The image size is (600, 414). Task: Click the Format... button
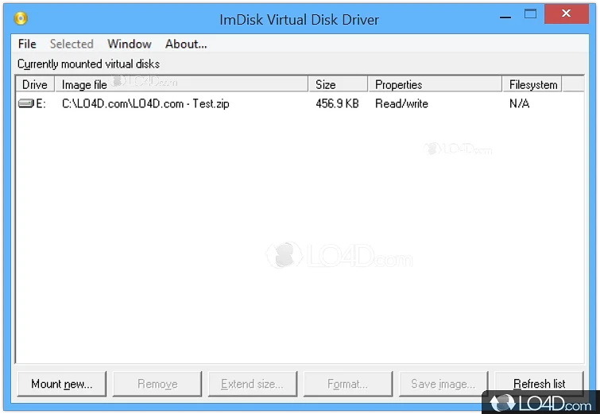348,384
